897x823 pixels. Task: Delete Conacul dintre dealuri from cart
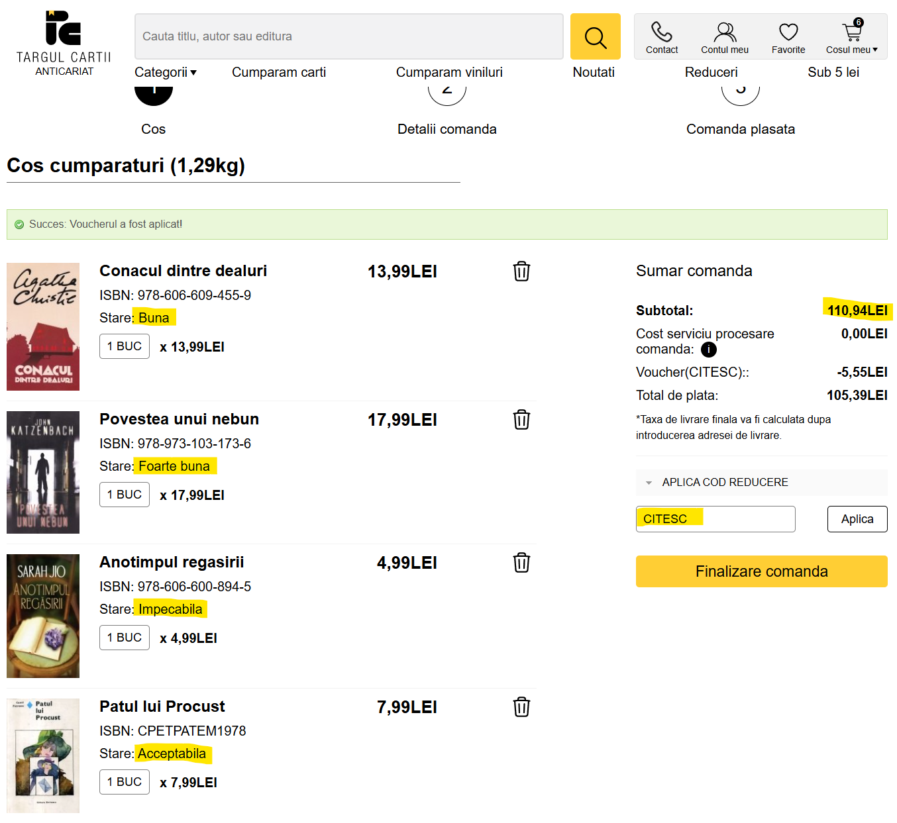pyautogui.click(x=521, y=271)
